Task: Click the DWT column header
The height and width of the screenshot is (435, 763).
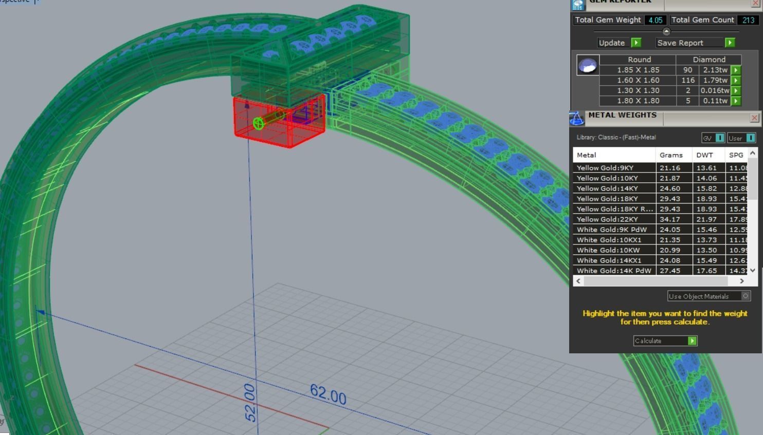Action: coord(709,155)
